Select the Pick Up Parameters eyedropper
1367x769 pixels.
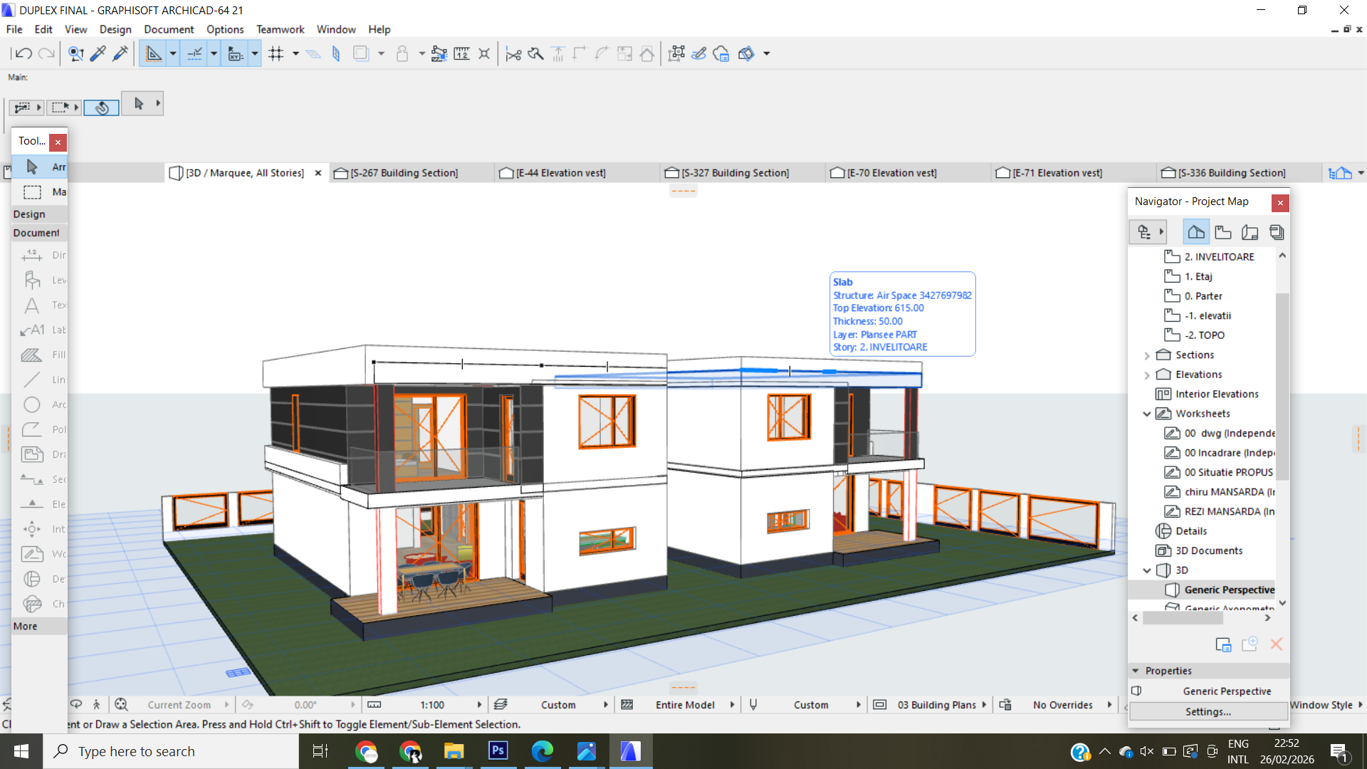98,53
